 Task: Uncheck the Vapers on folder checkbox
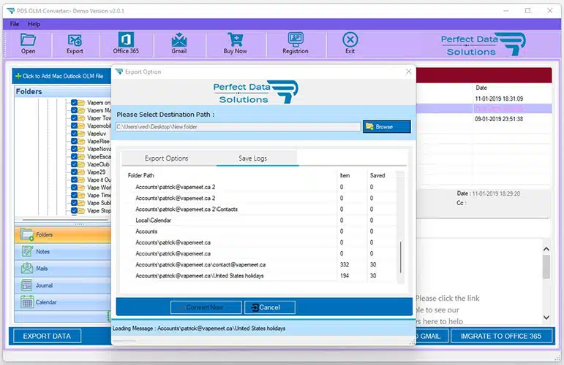(x=74, y=103)
